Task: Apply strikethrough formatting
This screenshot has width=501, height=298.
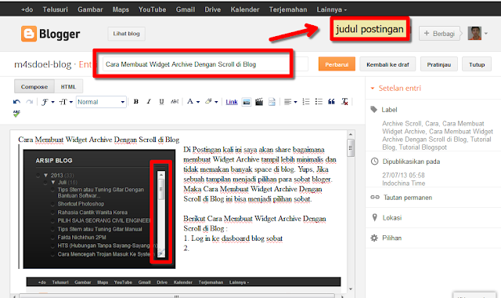Action: [x=175, y=101]
